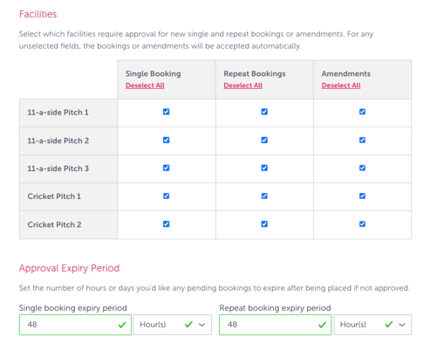Focus the repeat booking expiry period field
Viewport: 444px width, 350px height.
pyautogui.click(x=276, y=325)
